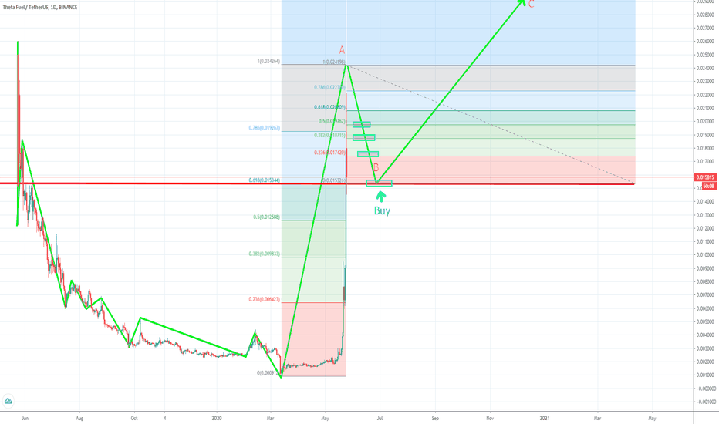Screen dimensions: 719x424
Task: Click the Fib label 0.786(0.019267)
Action: [265, 128]
